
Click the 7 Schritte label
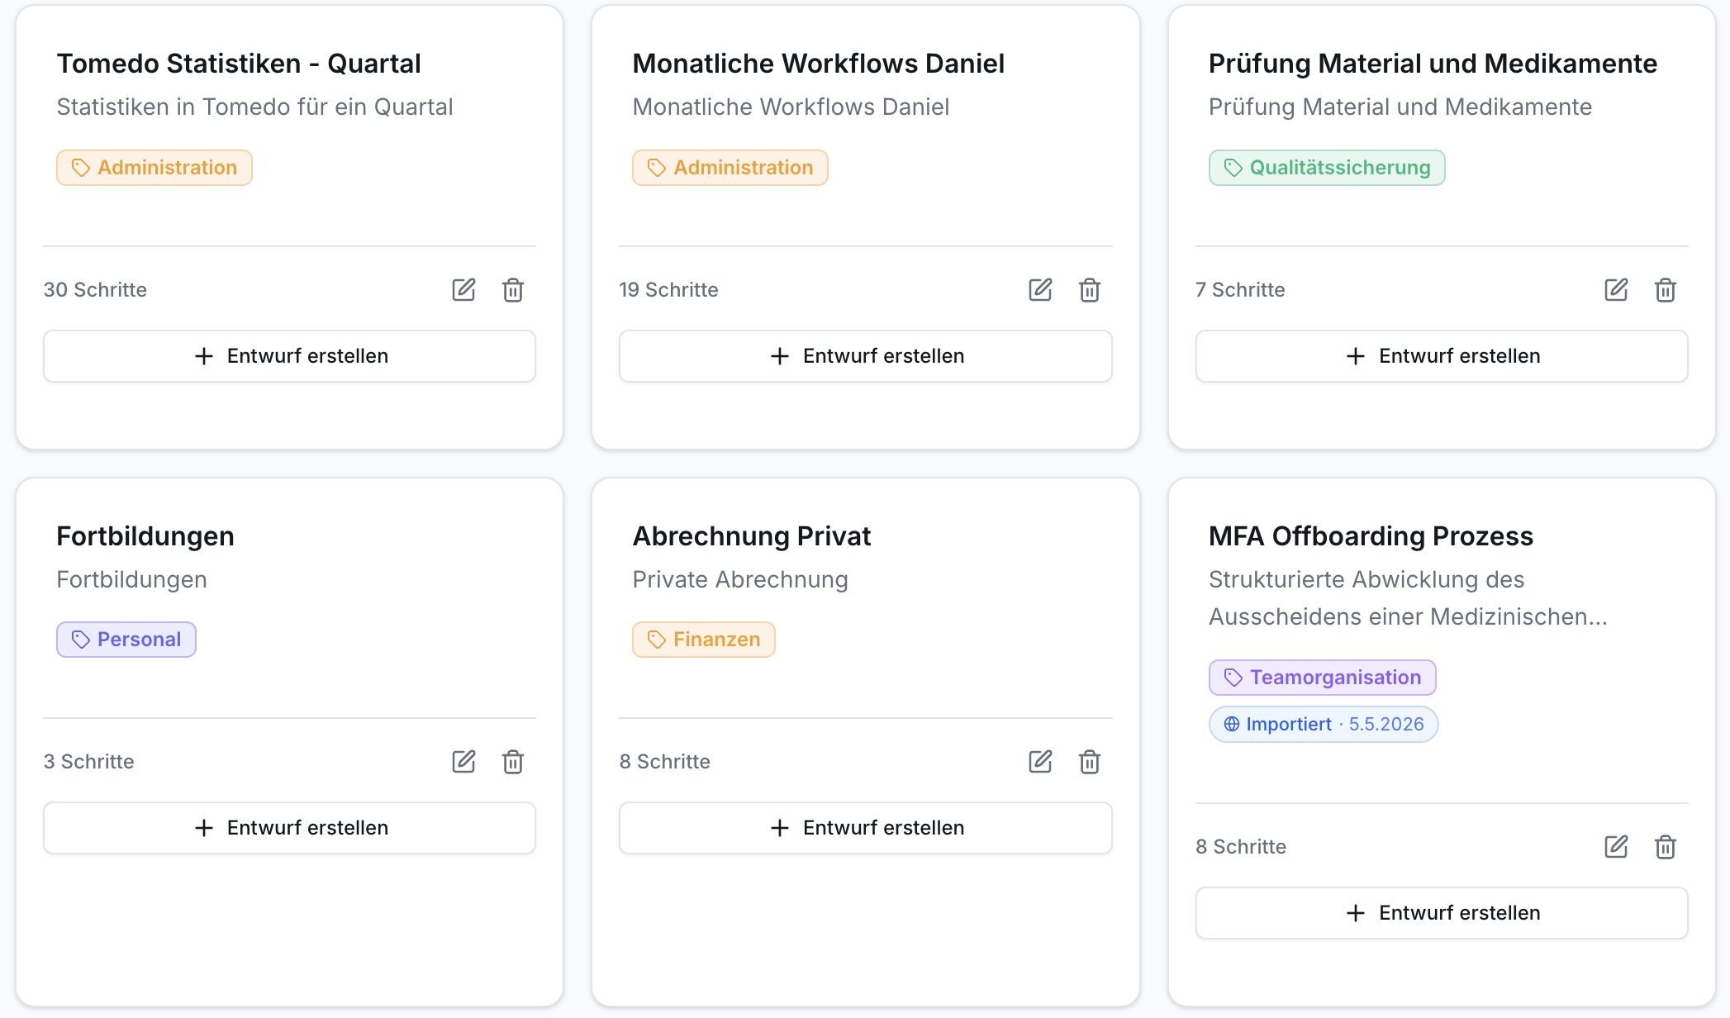(1240, 290)
